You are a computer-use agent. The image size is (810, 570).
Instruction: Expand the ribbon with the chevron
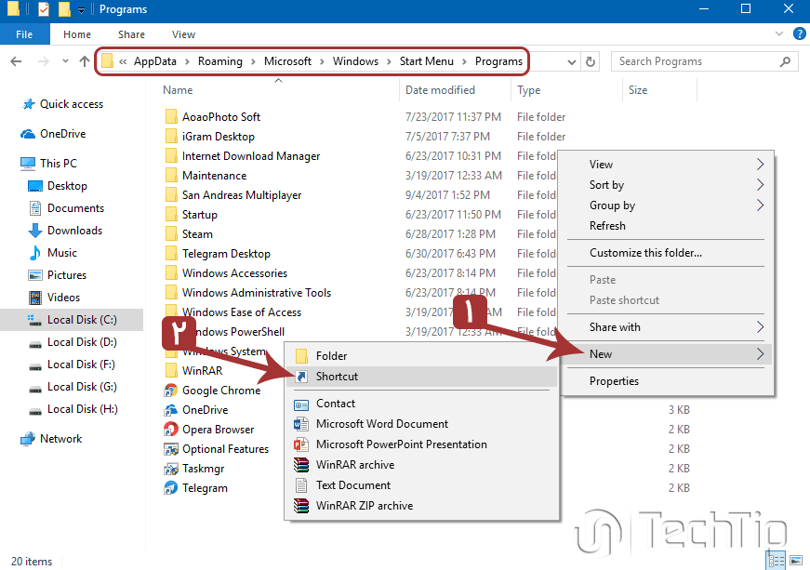779,34
